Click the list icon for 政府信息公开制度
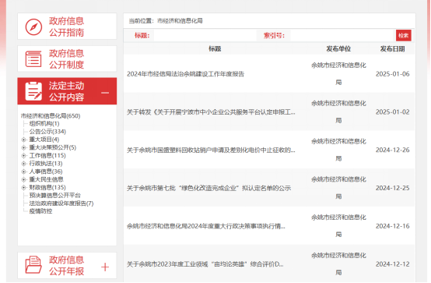Viewport: 431px width, 283px height. click(33, 59)
